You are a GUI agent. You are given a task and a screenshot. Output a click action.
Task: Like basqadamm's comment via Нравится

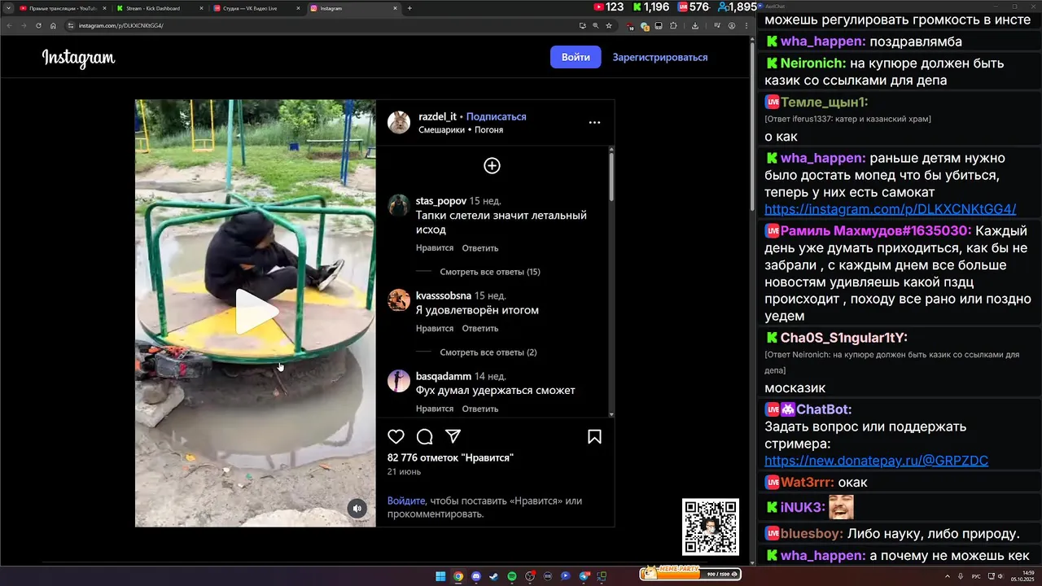(435, 409)
